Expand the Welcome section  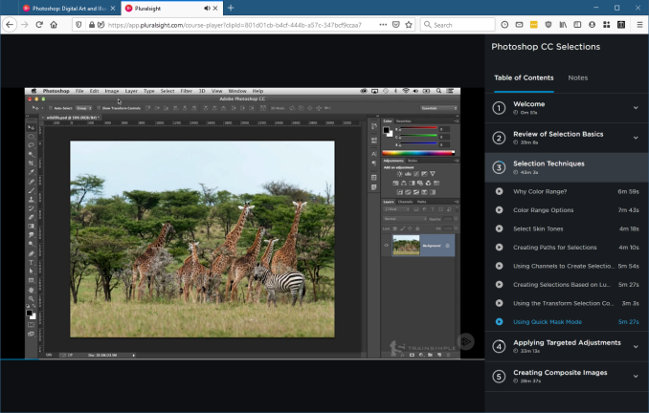click(x=635, y=108)
